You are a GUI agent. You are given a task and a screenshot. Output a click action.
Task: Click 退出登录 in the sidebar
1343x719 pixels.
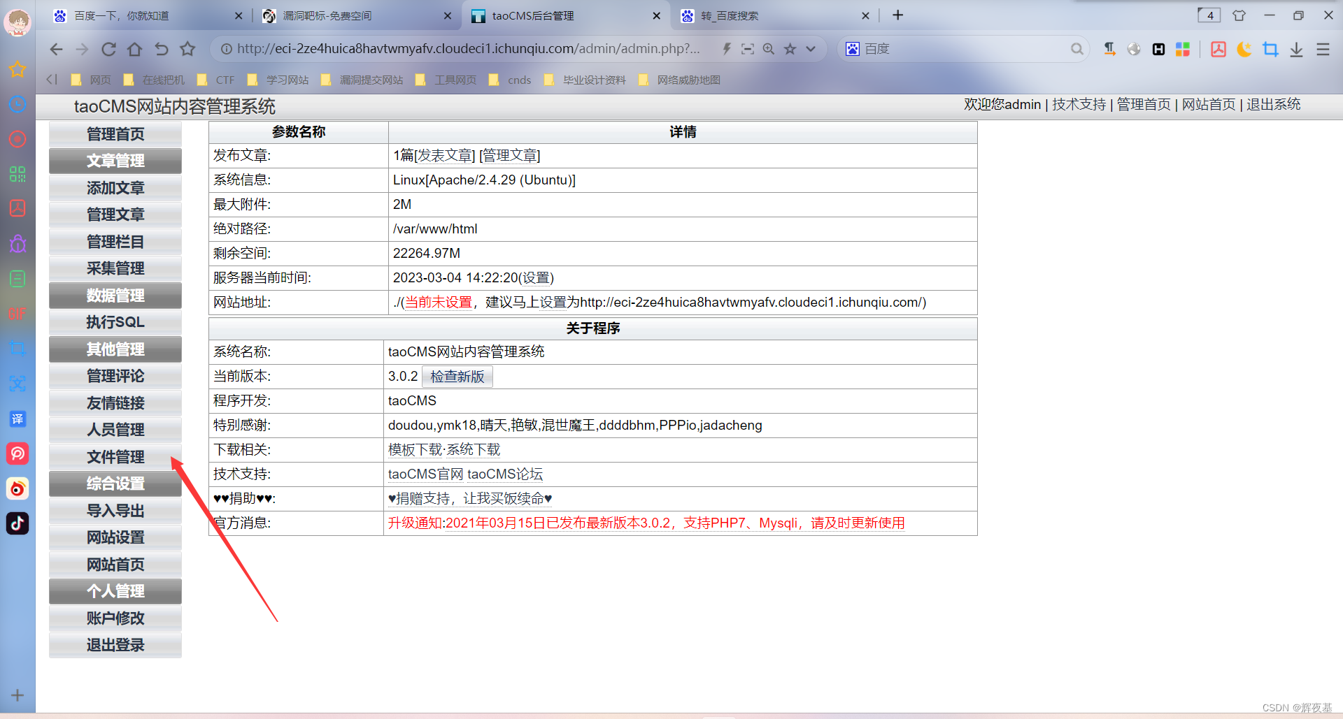(115, 646)
